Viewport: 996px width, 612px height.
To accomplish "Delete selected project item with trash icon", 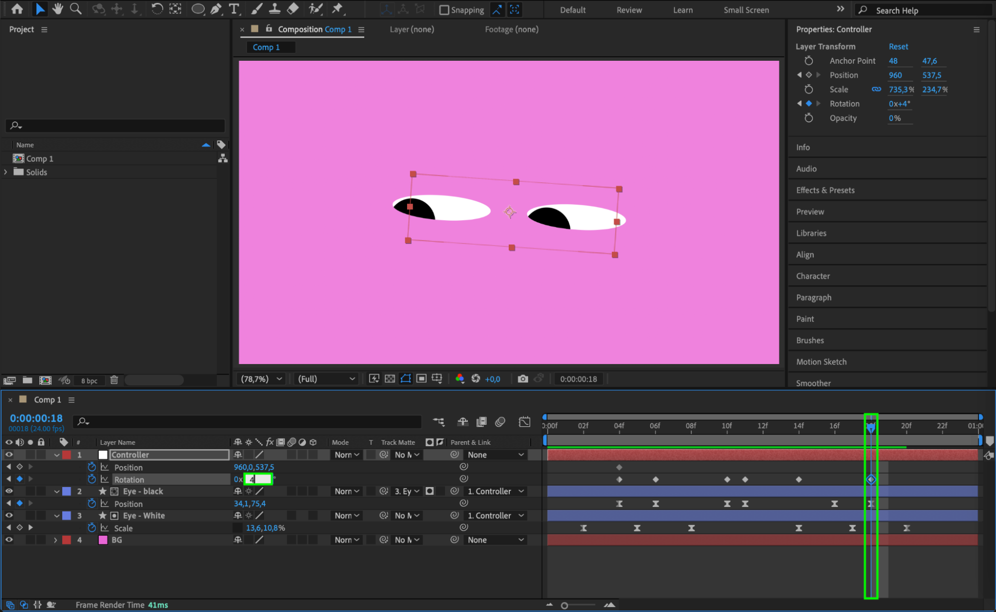I will 114,380.
